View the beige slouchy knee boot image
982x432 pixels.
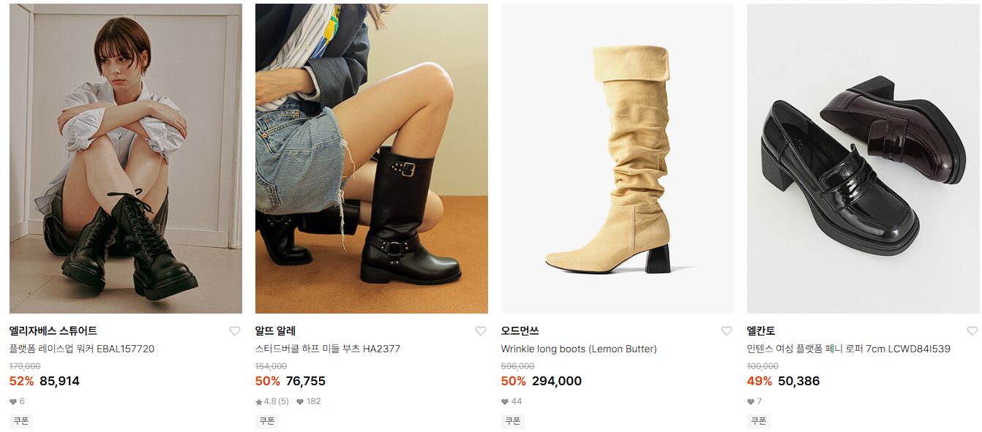[618, 159]
